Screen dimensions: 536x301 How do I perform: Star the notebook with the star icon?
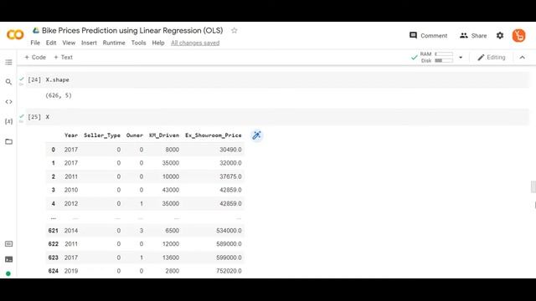click(x=234, y=31)
